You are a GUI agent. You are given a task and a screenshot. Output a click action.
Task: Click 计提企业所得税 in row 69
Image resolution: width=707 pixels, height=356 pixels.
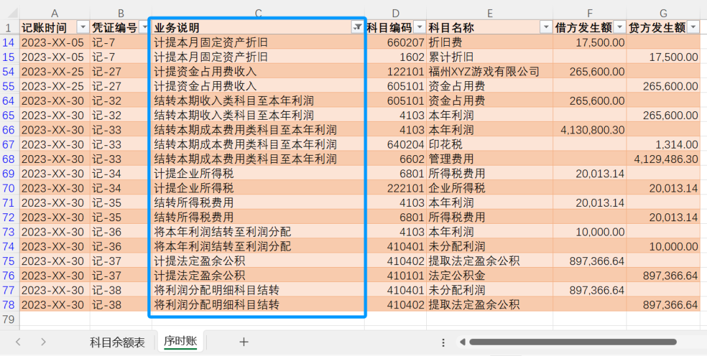click(x=258, y=174)
